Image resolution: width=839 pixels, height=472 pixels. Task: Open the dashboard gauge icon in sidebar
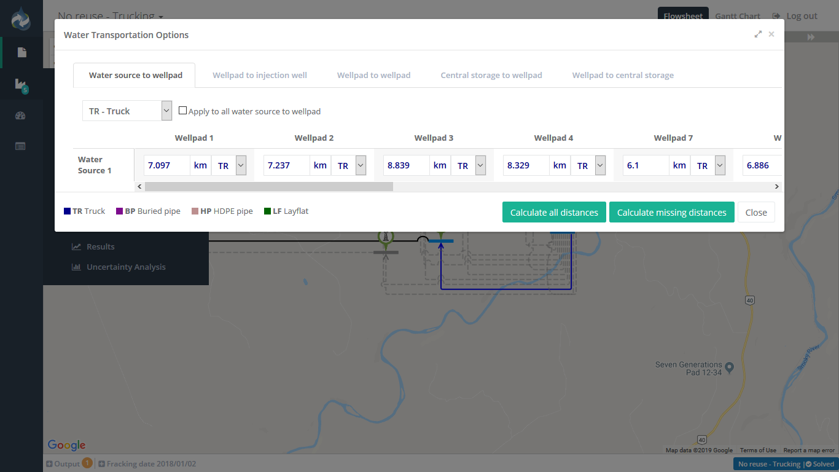tap(20, 116)
